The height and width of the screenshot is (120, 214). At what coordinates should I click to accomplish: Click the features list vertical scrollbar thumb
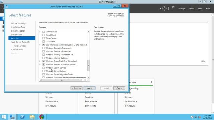click(88, 65)
